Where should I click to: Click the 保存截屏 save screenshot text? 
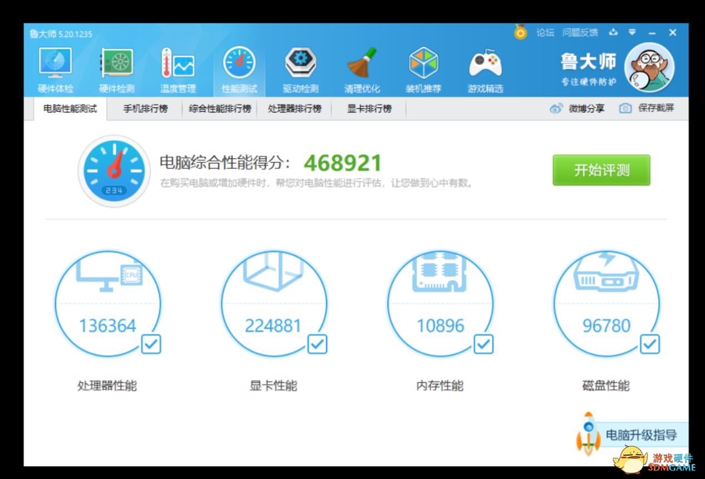(x=656, y=108)
